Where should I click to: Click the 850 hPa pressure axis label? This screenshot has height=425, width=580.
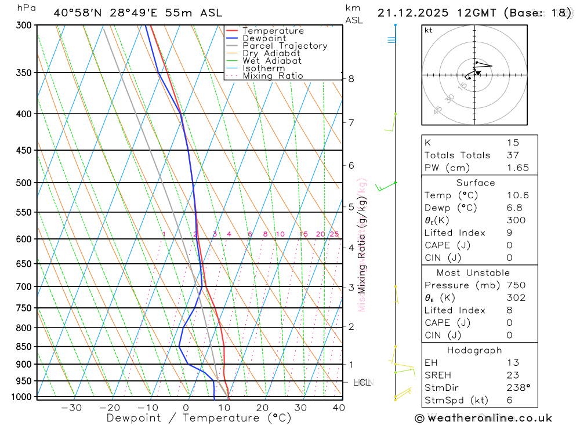pyautogui.click(x=24, y=347)
